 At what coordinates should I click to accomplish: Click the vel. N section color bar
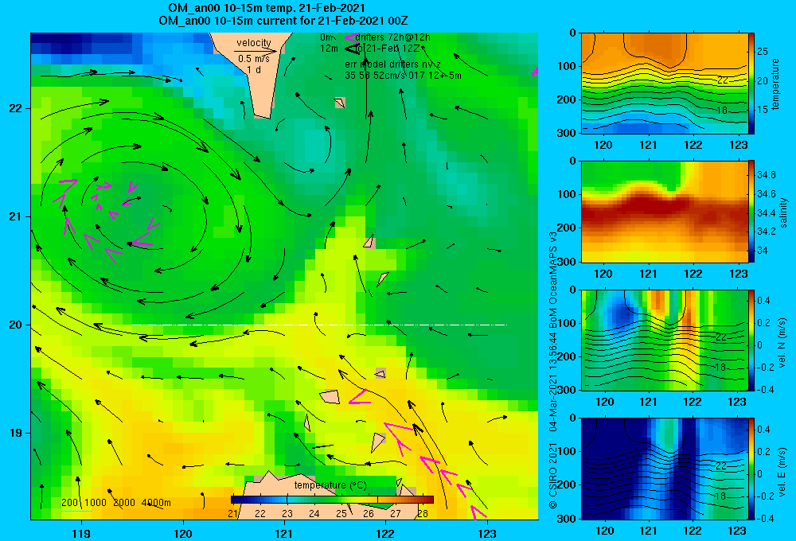(x=751, y=340)
